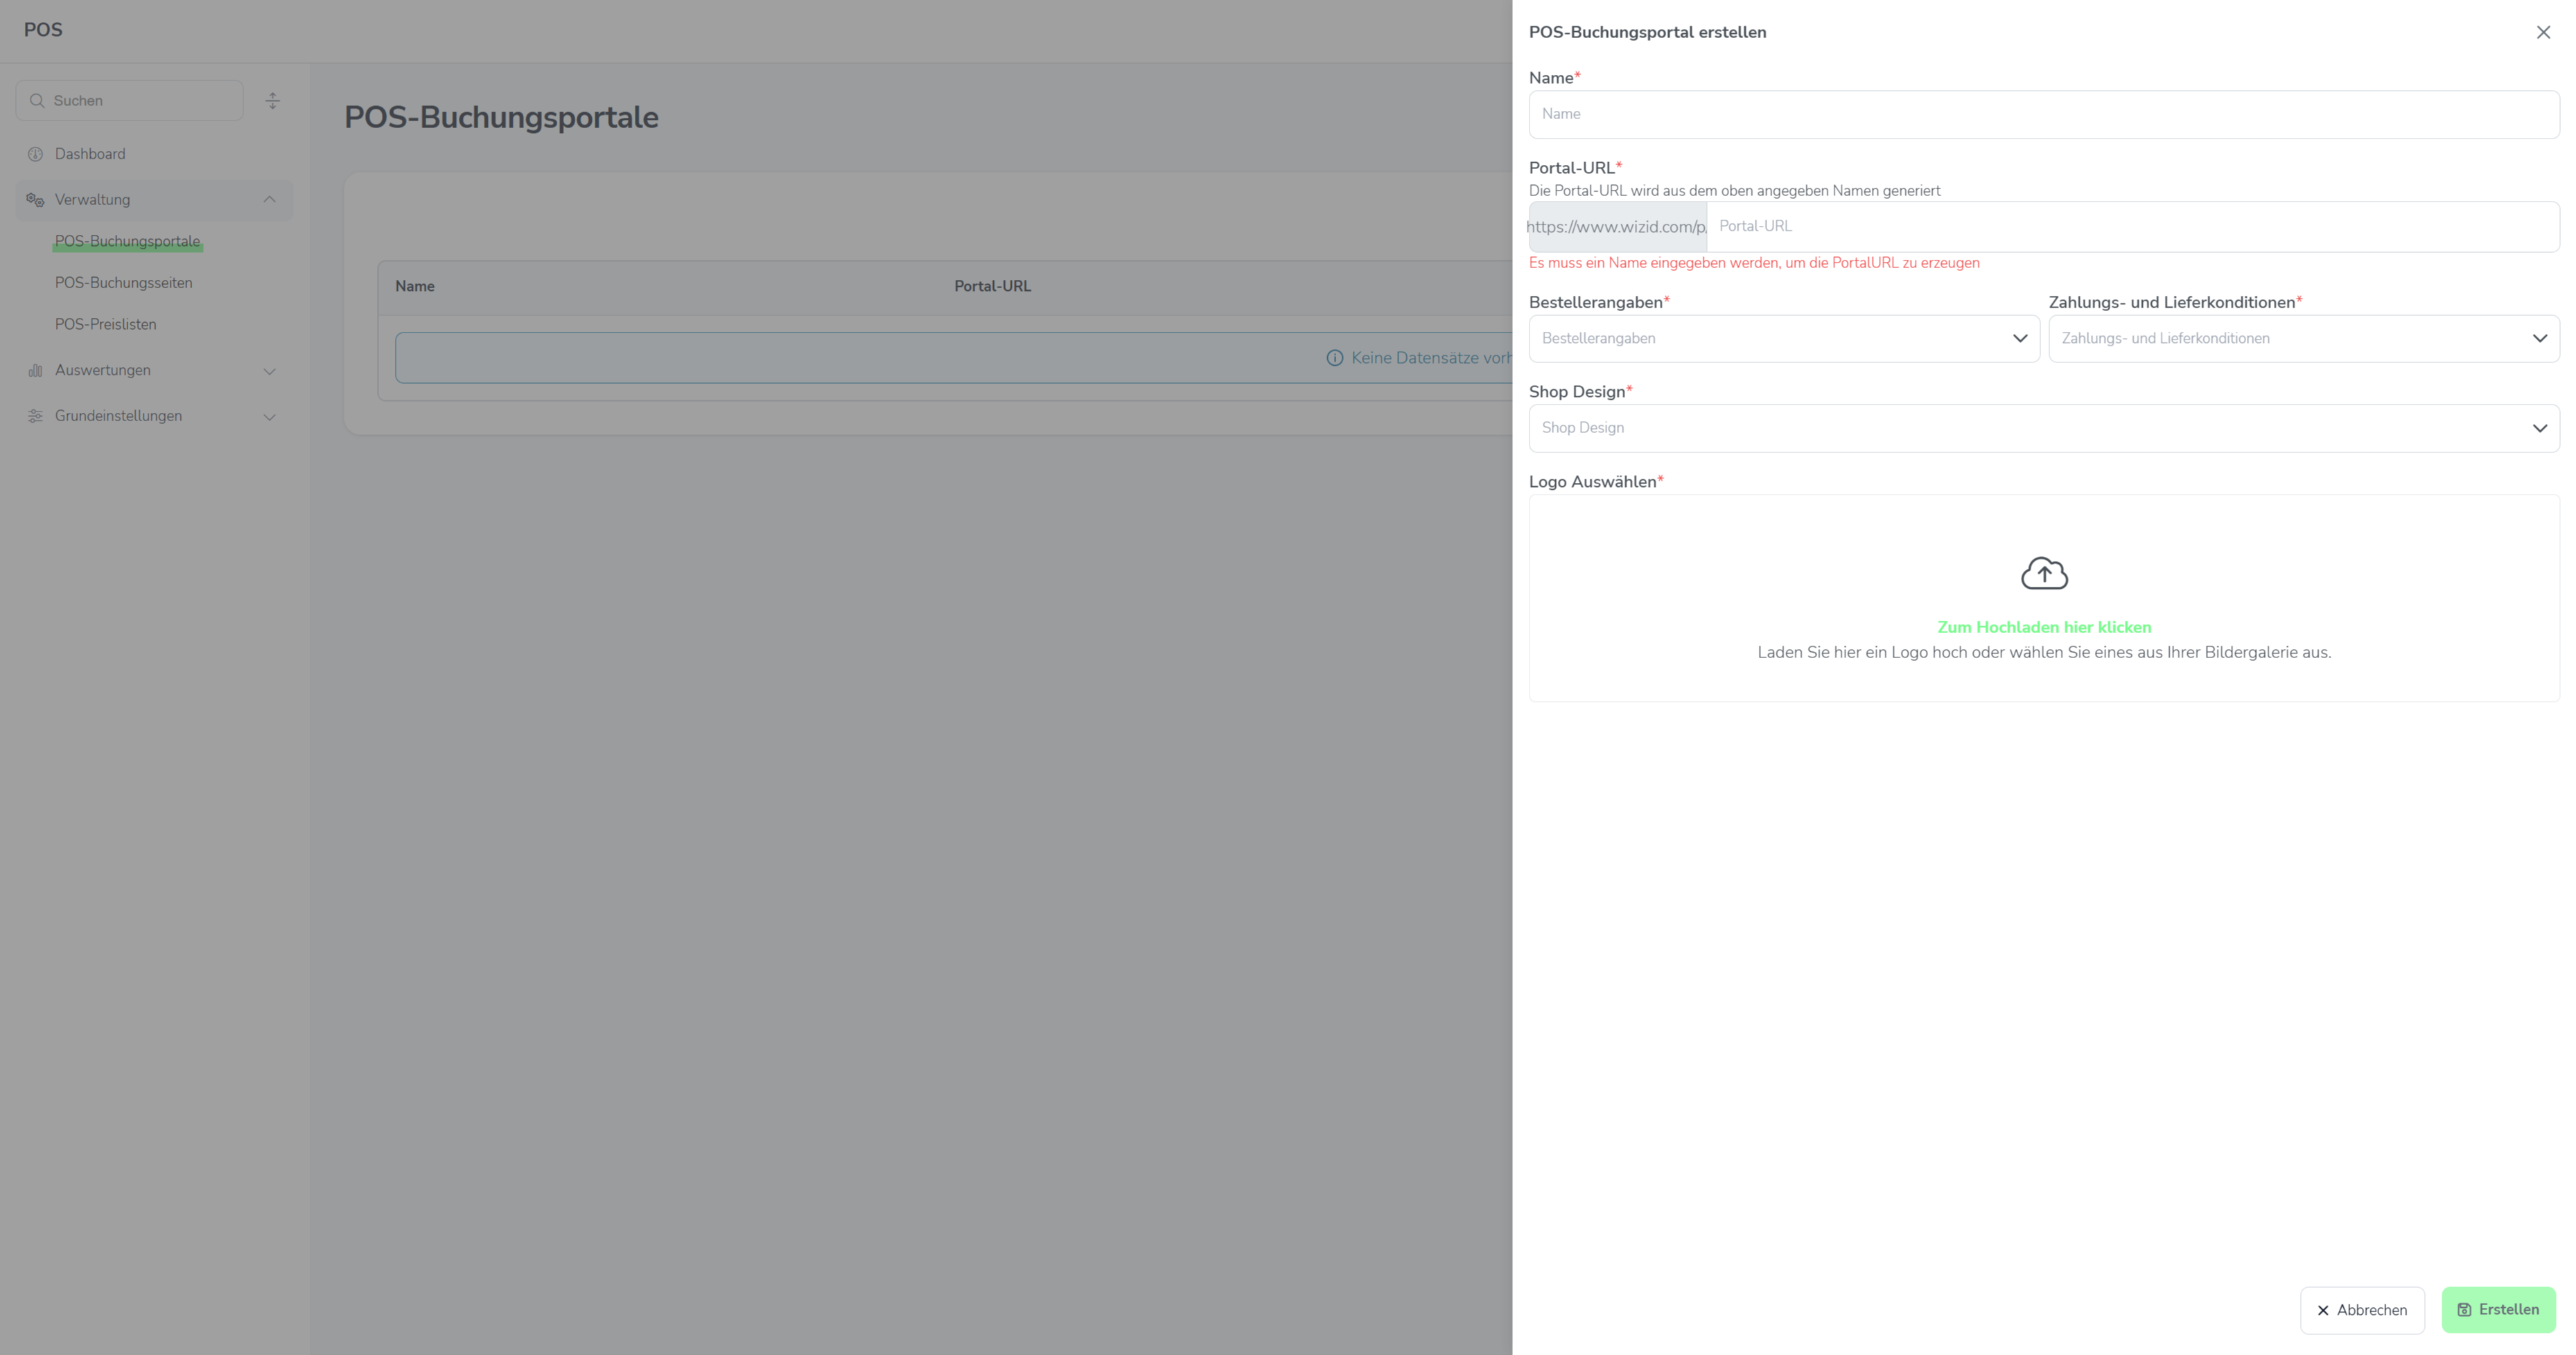Image resolution: width=2576 pixels, height=1355 pixels.
Task: Expand the Auswertungen menu section
Action: pos(269,371)
